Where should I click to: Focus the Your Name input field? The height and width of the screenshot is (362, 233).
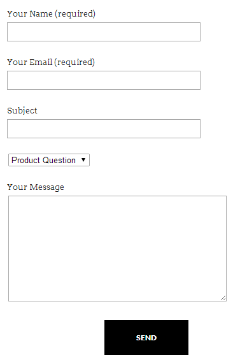click(104, 32)
